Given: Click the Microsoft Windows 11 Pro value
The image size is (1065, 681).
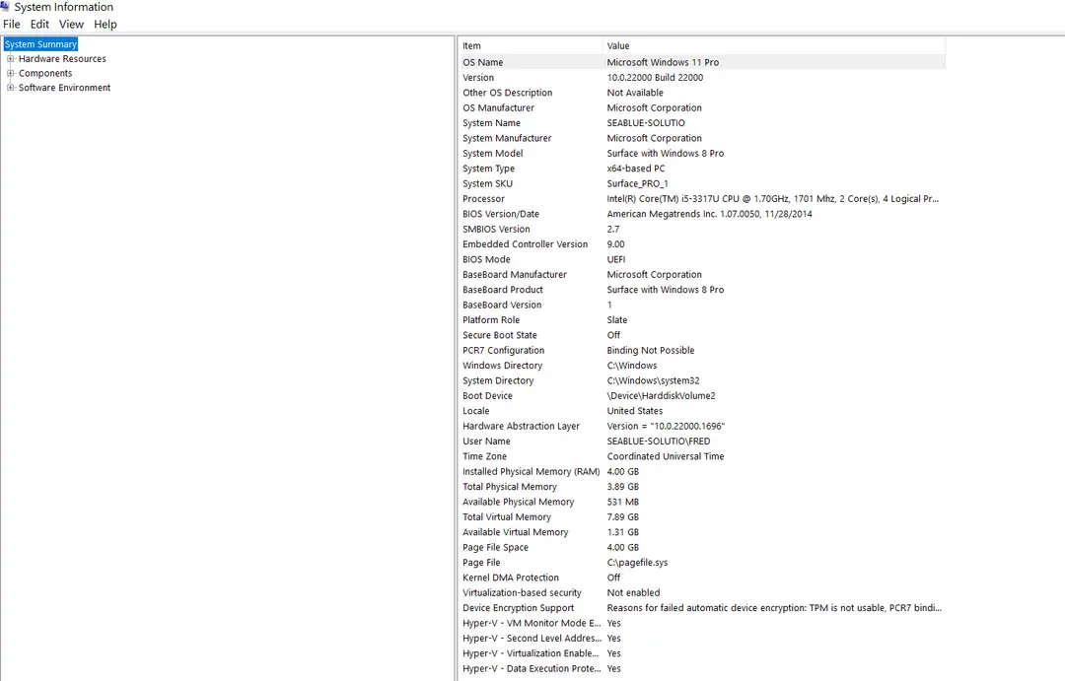Looking at the screenshot, I should tap(663, 62).
